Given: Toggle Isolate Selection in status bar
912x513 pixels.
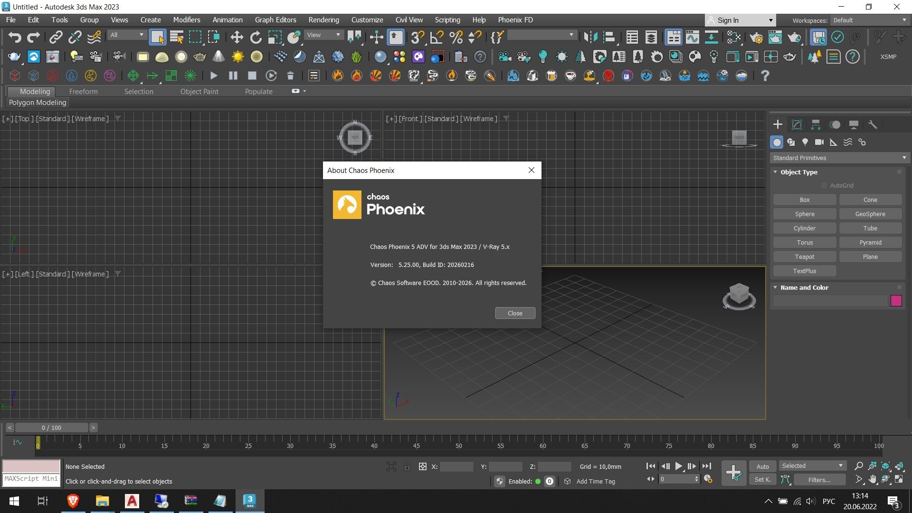Looking at the screenshot, I should pos(391,466).
